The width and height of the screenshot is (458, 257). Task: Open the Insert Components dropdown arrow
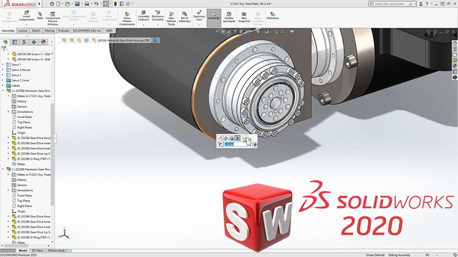(x=26, y=25)
